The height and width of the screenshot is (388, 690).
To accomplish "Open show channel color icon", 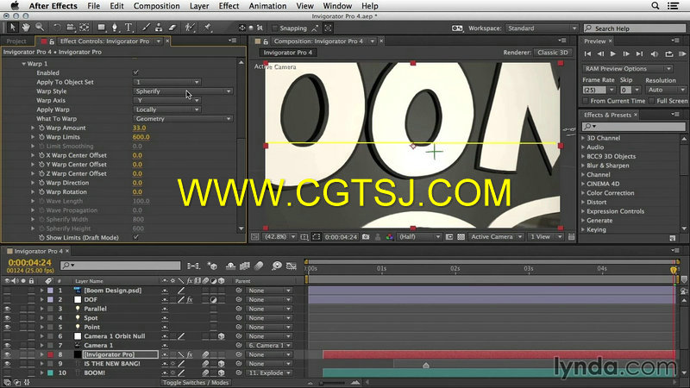I will [x=390, y=236].
